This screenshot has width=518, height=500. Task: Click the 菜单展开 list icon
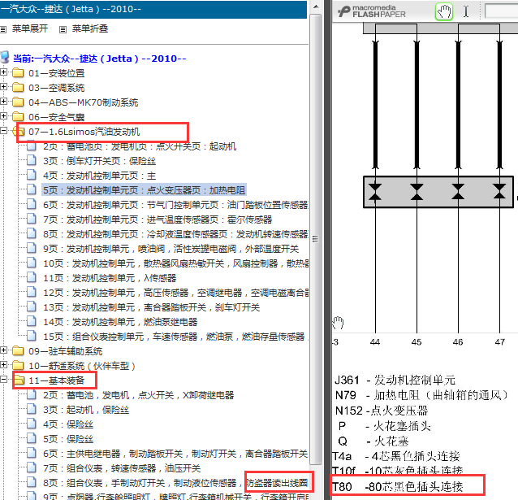[3, 30]
